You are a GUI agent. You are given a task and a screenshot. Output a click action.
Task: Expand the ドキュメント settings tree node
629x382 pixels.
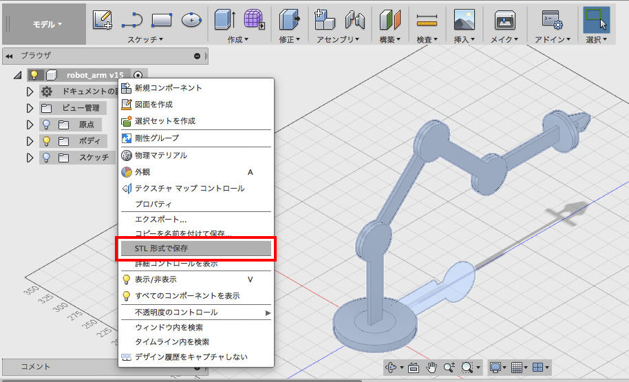[x=30, y=92]
